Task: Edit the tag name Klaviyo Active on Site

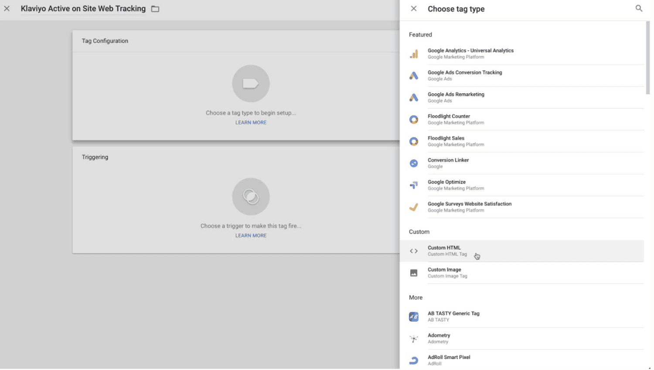Action: coord(83,9)
